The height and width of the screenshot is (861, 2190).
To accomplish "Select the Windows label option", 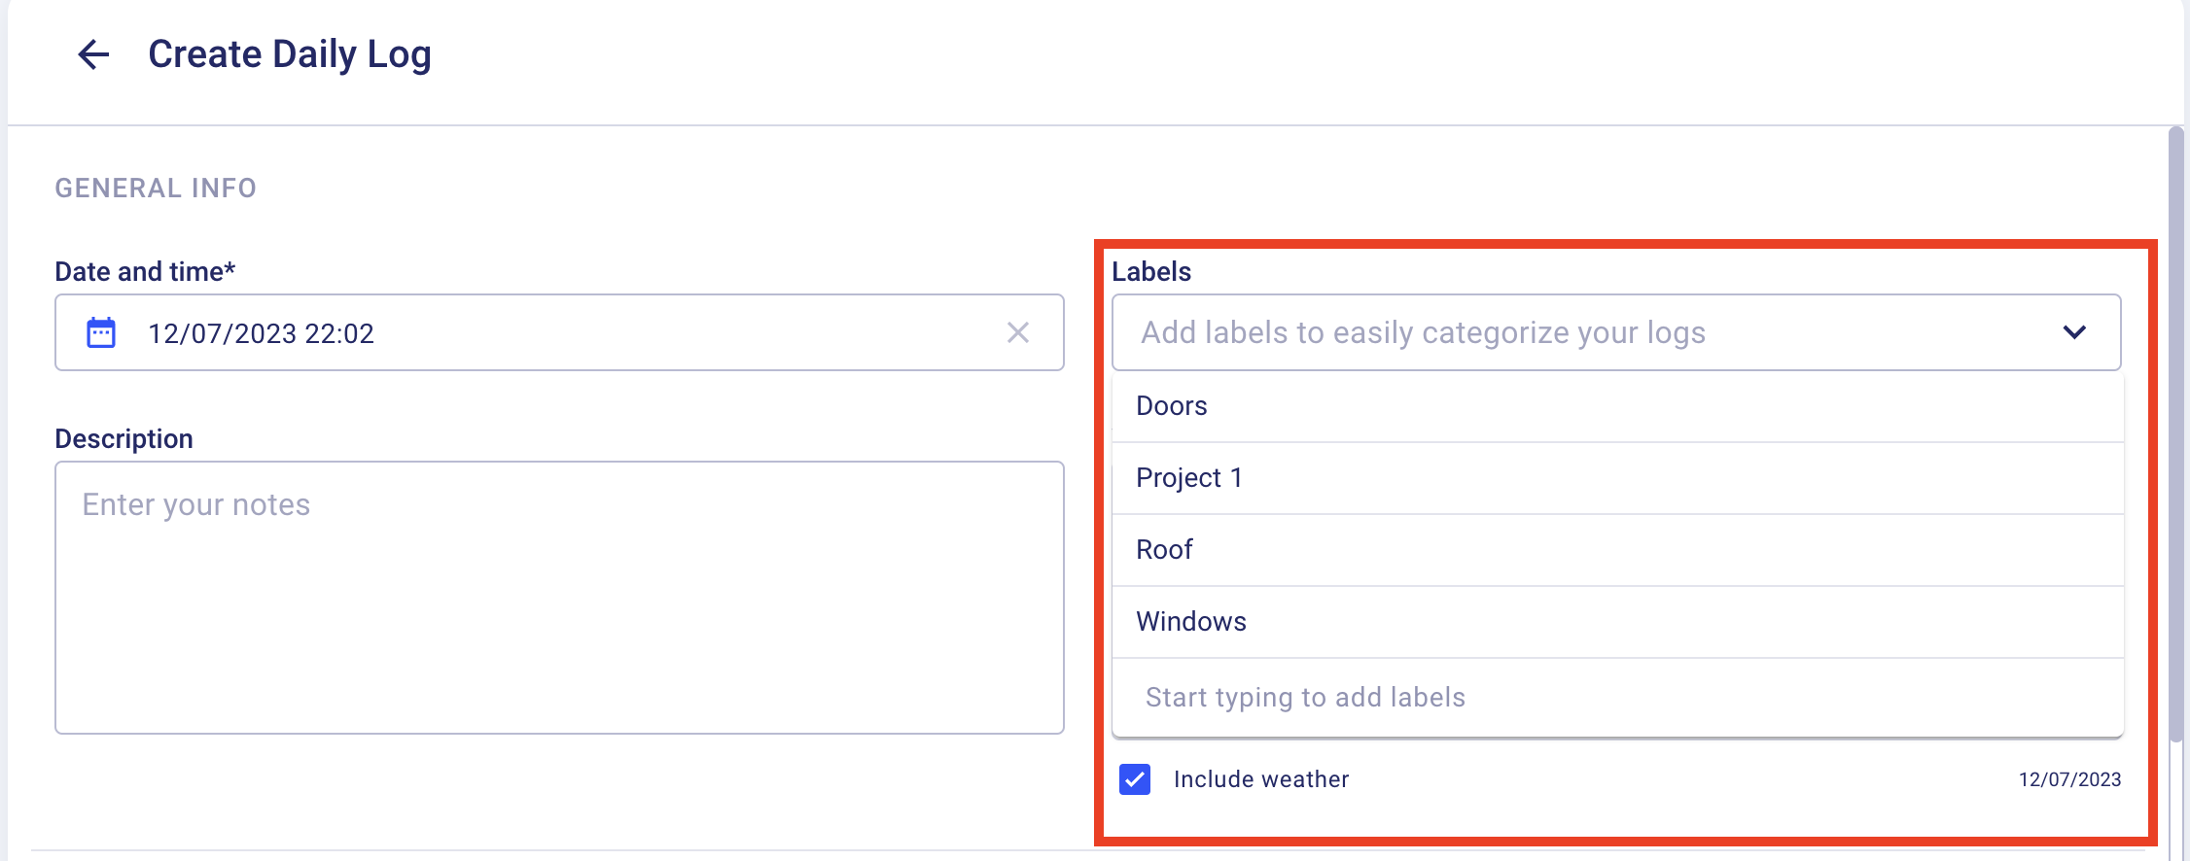I will coord(1617,622).
